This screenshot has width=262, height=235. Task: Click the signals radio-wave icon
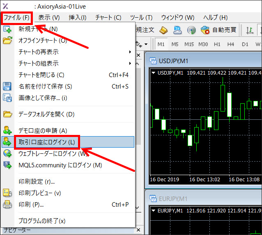click(191, 30)
